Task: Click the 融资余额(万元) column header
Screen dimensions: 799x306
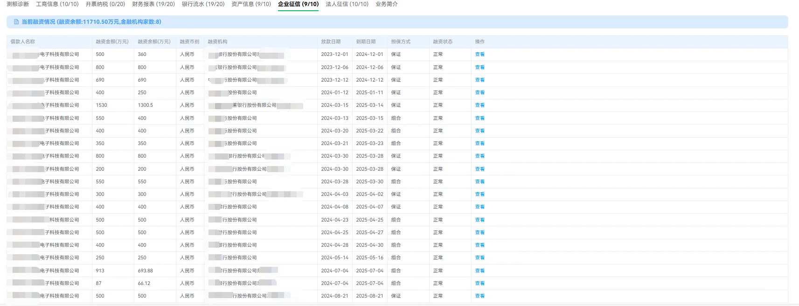Action: pyautogui.click(x=154, y=42)
